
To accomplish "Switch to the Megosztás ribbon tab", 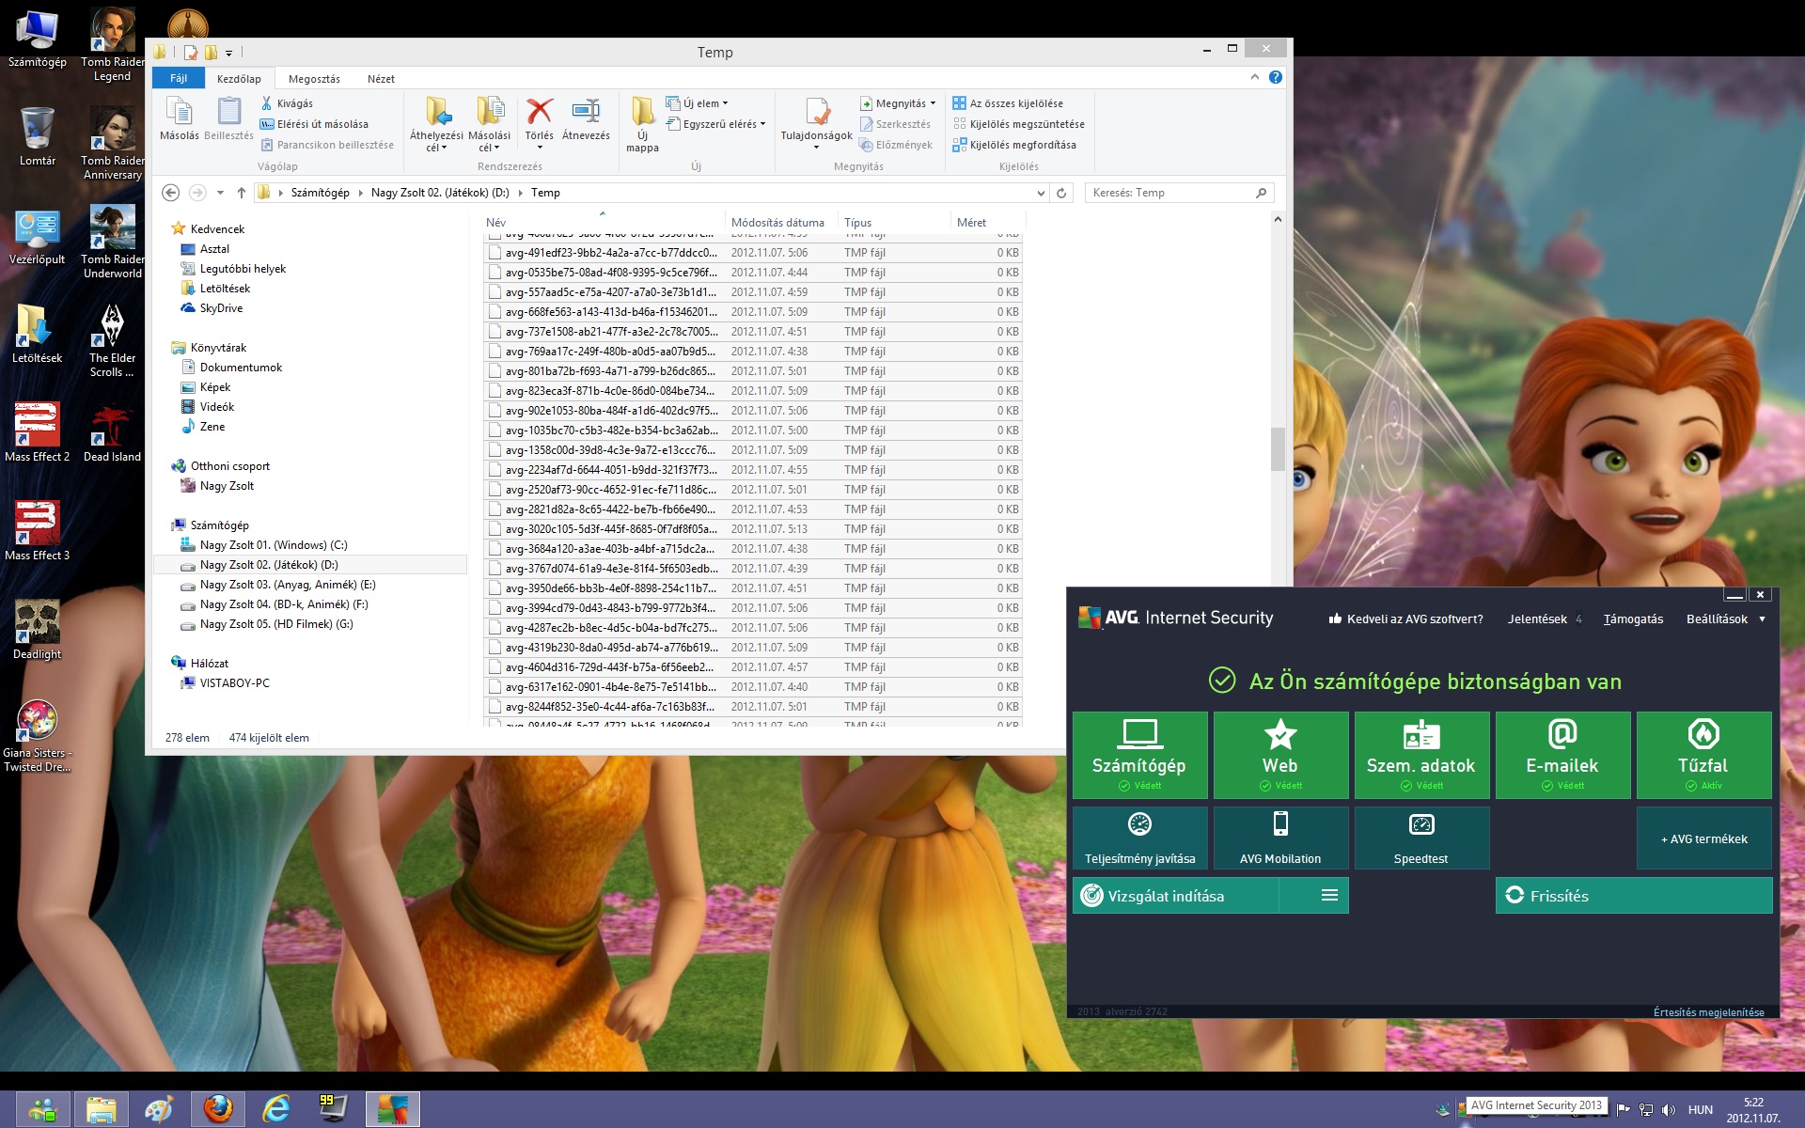I will (x=314, y=79).
